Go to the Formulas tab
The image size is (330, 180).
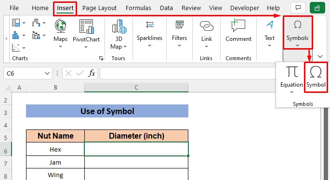(138, 8)
